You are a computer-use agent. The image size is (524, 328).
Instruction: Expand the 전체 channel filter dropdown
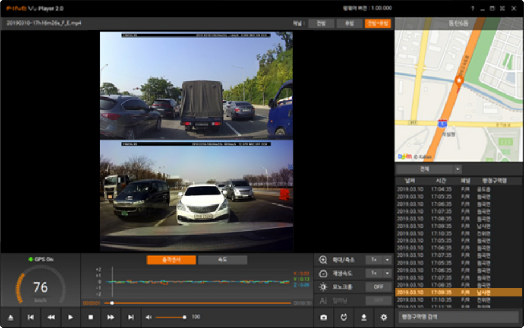click(459, 169)
